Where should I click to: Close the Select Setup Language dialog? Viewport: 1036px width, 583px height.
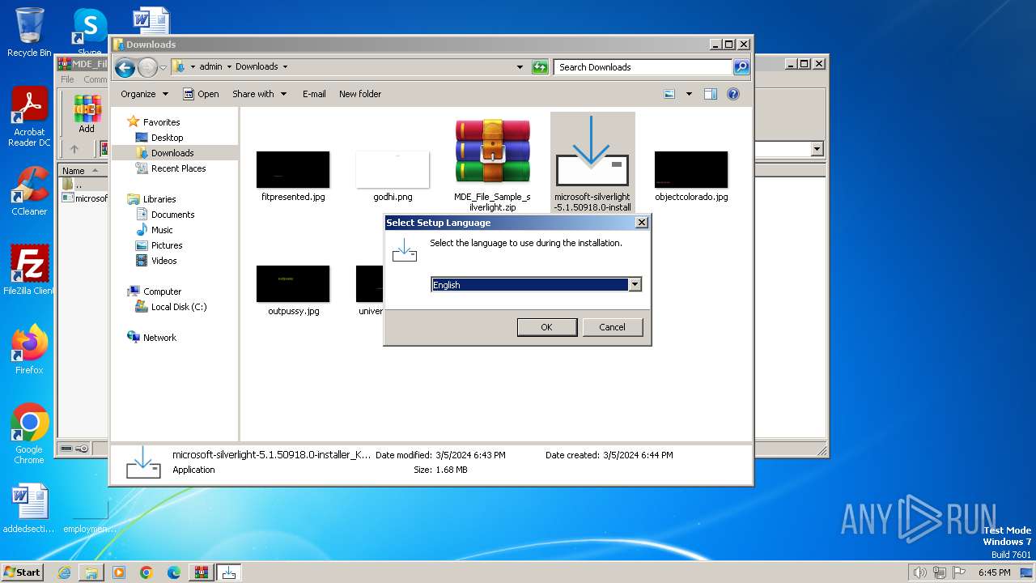click(x=641, y=222)
